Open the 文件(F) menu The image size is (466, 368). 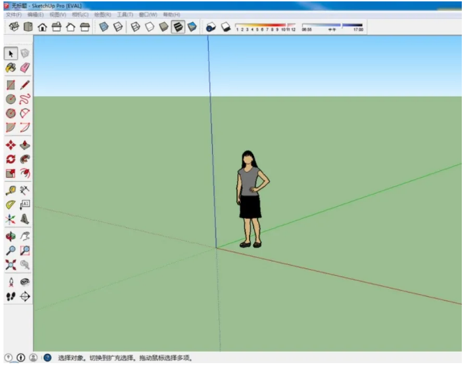pyautogui.click(x=14, y=15)
